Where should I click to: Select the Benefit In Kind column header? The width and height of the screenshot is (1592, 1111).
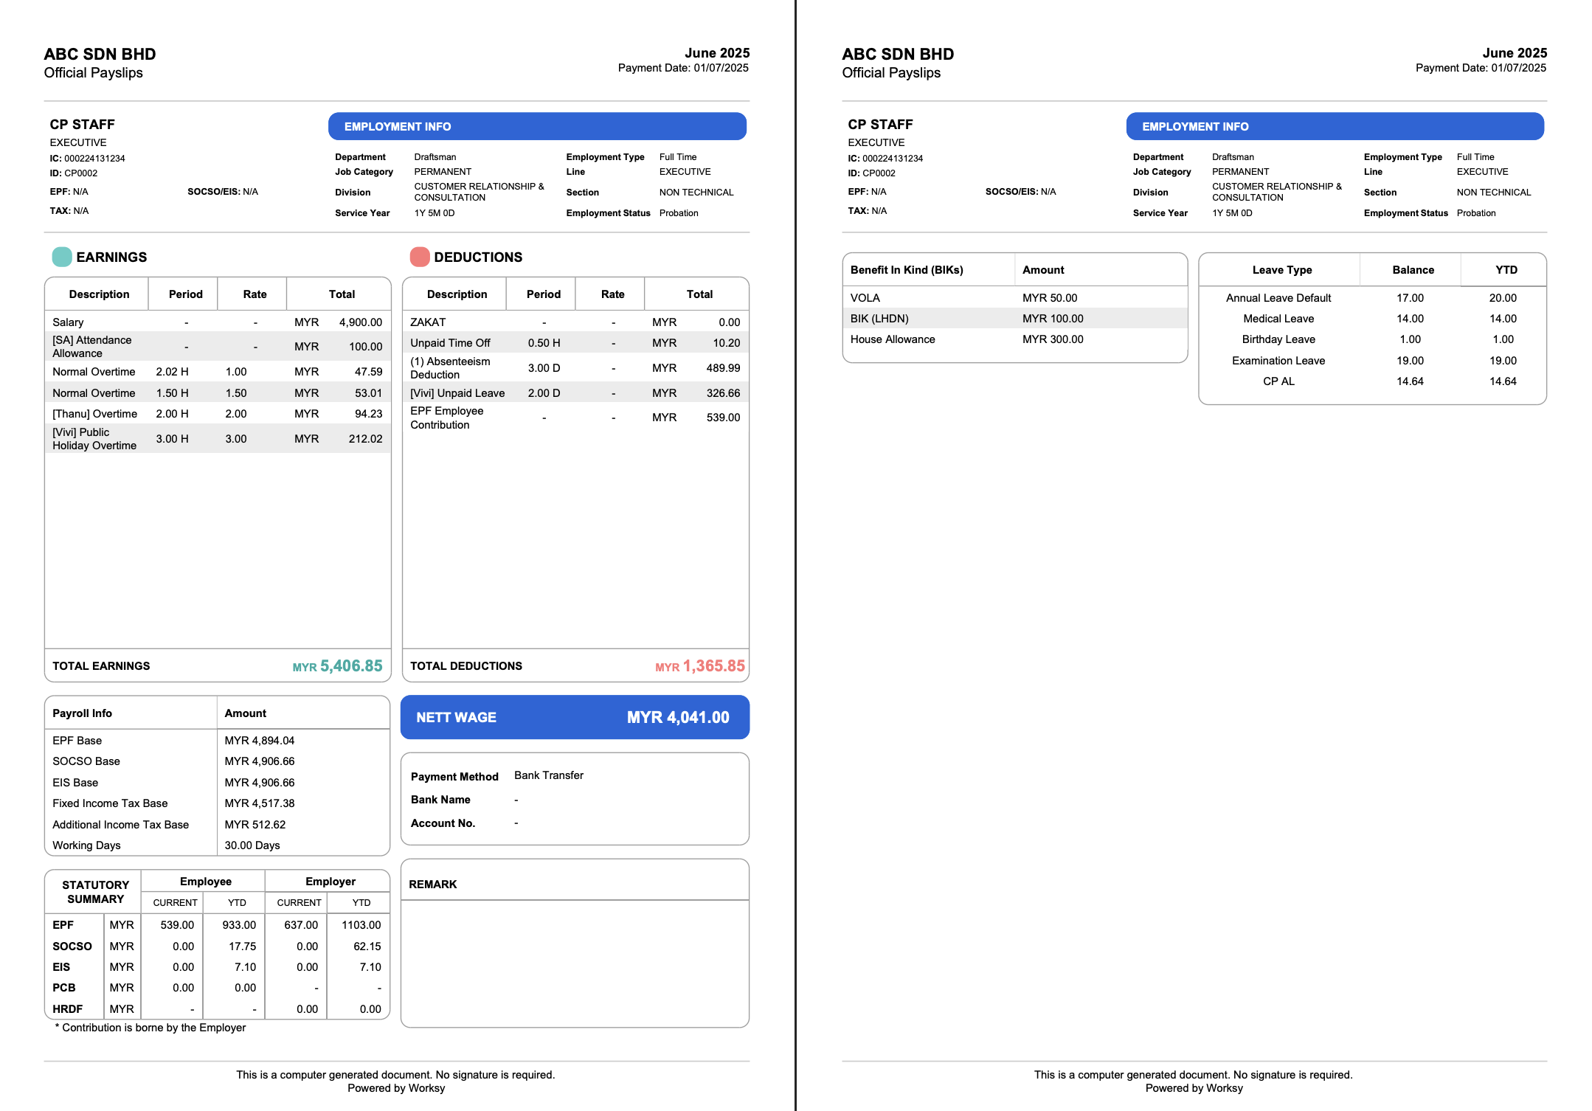pos(907,270)
